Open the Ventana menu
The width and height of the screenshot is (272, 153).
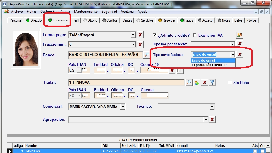[x=127, y=12]
